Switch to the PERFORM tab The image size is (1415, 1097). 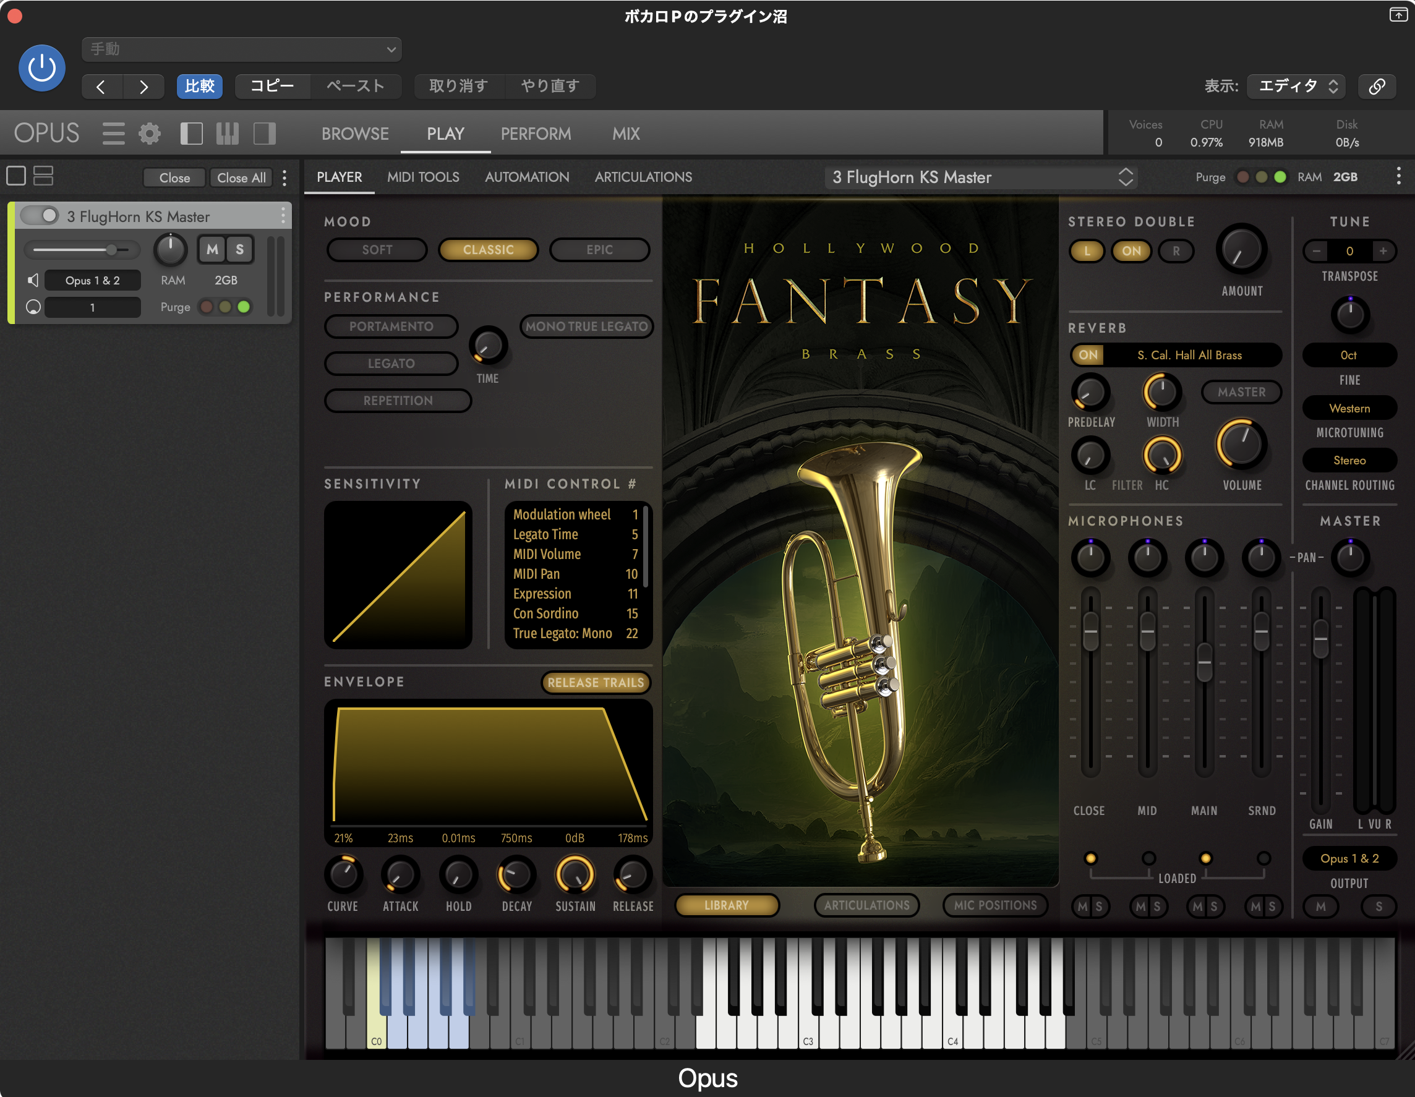click(x=536, y=134)
